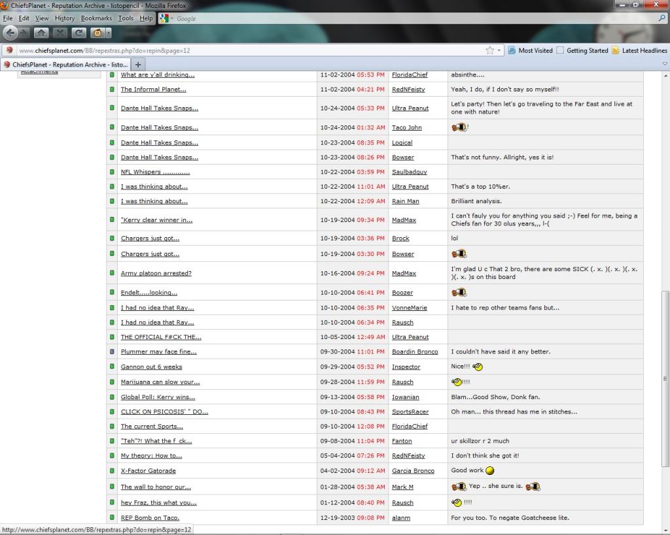670x535 pixels.
Task: Open the search engine selector dropdown
Action: click(x=172, y=18)
